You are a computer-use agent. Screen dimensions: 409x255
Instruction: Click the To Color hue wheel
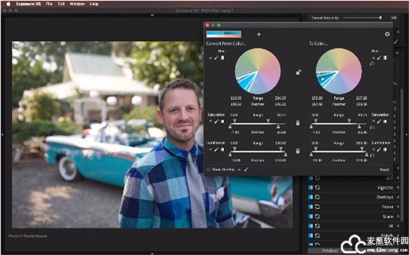pyautogui.click(x=339, y=71)
